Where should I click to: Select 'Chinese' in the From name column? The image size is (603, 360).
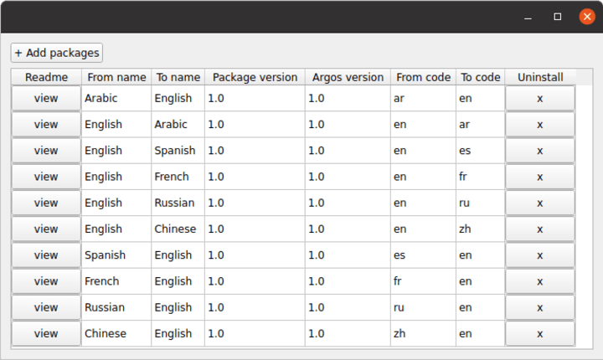pyautogui.click(x=116, y=334)
